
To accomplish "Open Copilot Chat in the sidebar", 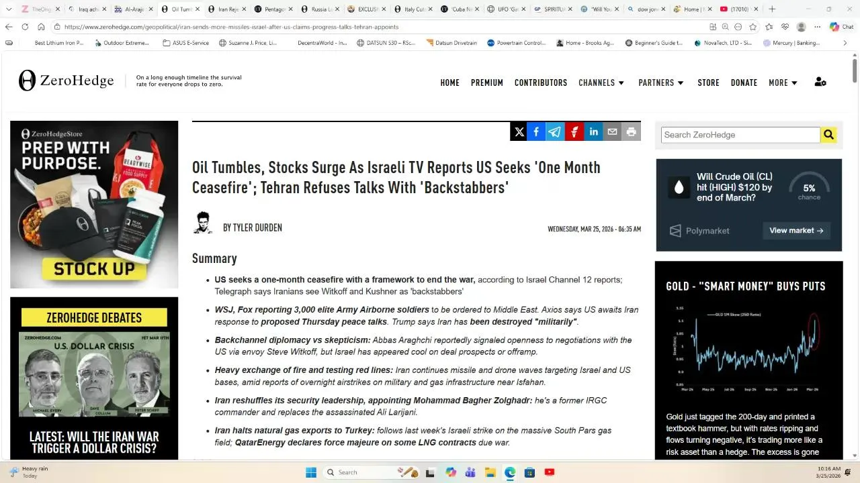I will tap(841, 27).
